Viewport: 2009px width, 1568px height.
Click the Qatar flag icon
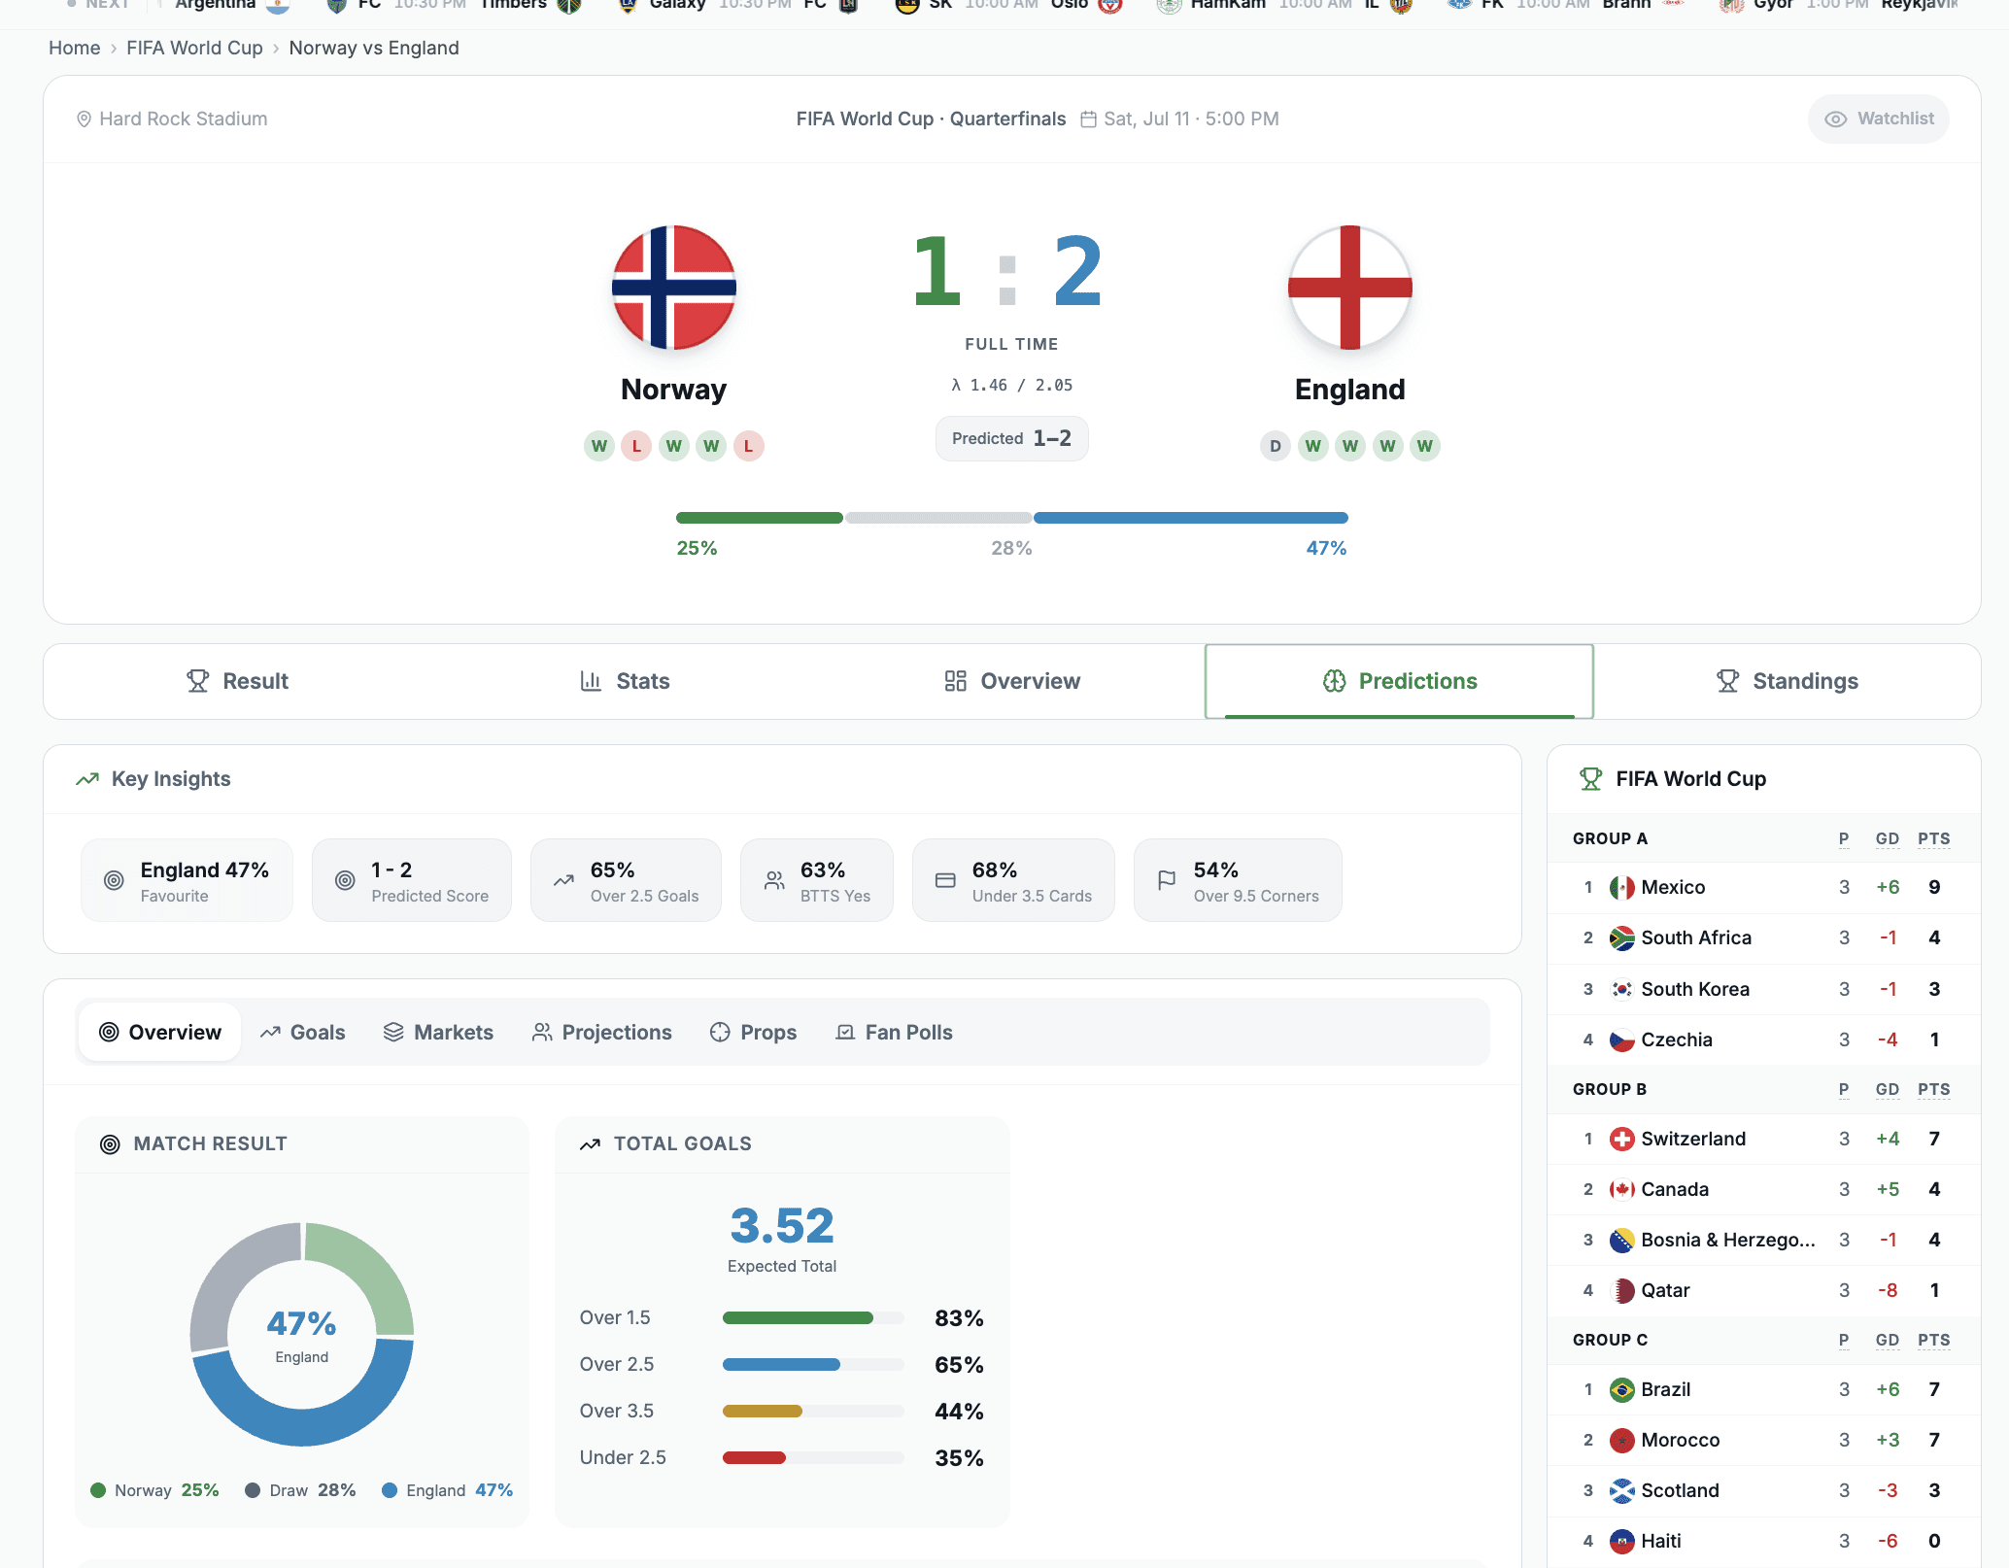1621,1290
